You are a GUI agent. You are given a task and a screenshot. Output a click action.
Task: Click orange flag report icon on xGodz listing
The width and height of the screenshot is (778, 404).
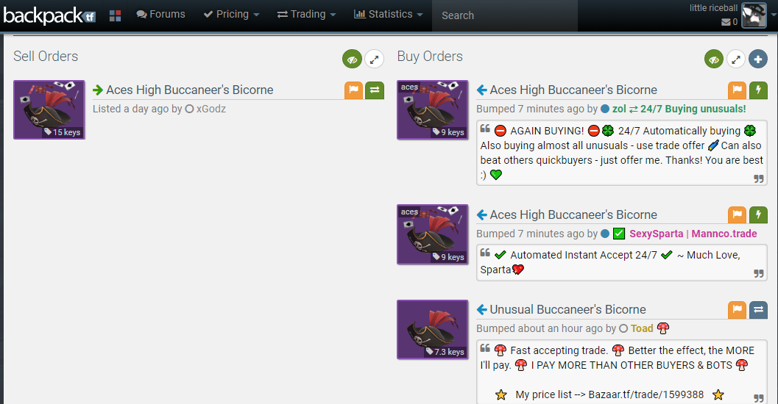coord(354,90)
